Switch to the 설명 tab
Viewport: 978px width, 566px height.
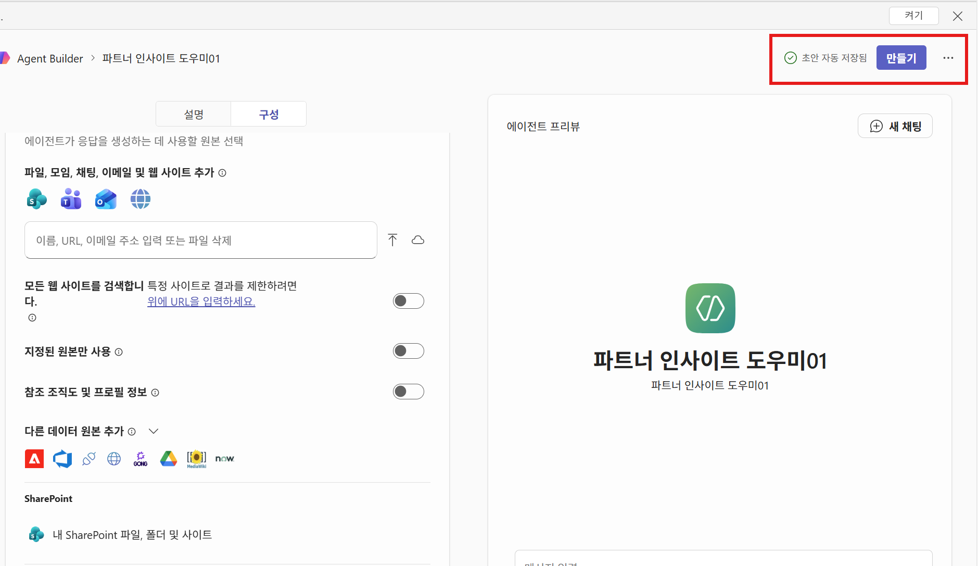pos(194,114)
